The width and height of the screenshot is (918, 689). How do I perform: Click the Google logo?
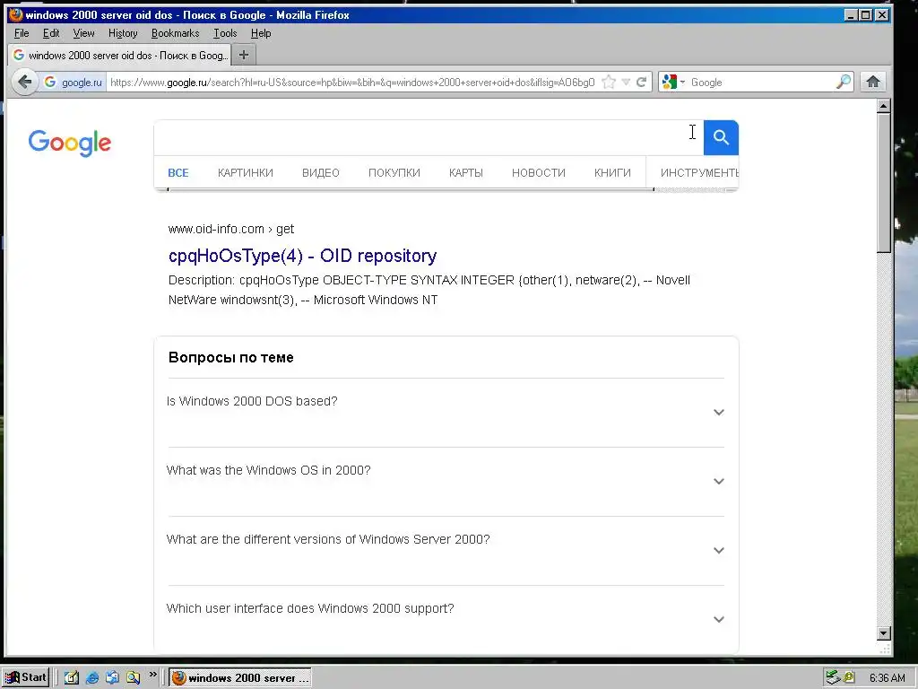click(70, 143)
